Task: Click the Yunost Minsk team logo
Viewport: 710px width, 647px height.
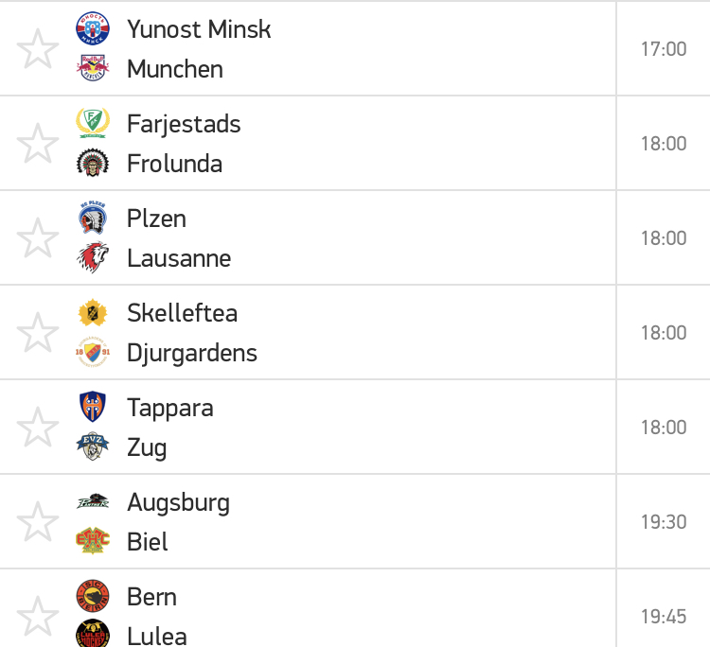Action: pyautogui.click(x=93, y=28)
